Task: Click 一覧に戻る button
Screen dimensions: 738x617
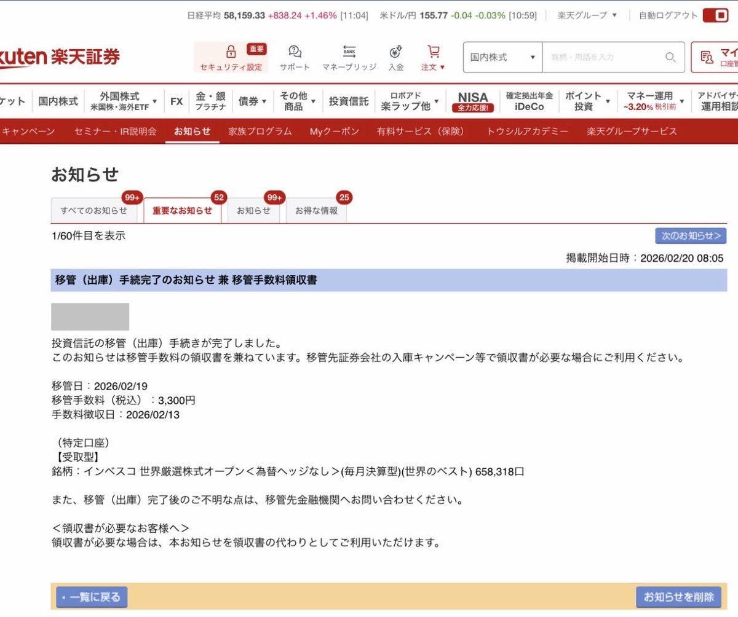Action: (92, 597)
